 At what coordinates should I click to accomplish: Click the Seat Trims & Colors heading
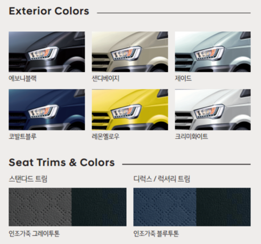[62, 162]
